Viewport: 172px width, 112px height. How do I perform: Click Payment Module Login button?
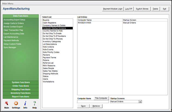[113, 9]
